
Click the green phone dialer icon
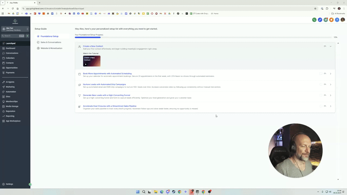pyautogui.click(x=314, y=20)
